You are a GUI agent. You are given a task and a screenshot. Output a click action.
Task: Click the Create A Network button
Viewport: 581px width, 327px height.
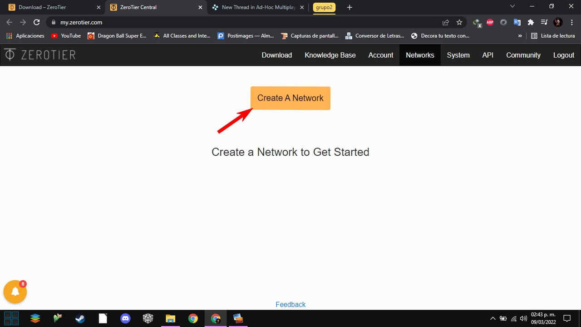[x=290, y=98]
